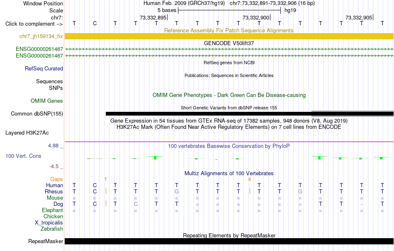The image size is (394, 251).
Task: Click the orange gap count '1'
Action: tap(105, 179)
